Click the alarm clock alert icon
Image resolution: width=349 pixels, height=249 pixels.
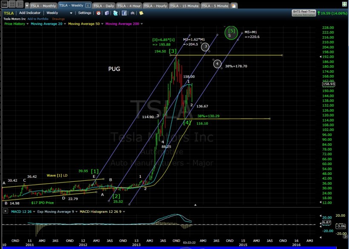(x=98, y=13)
